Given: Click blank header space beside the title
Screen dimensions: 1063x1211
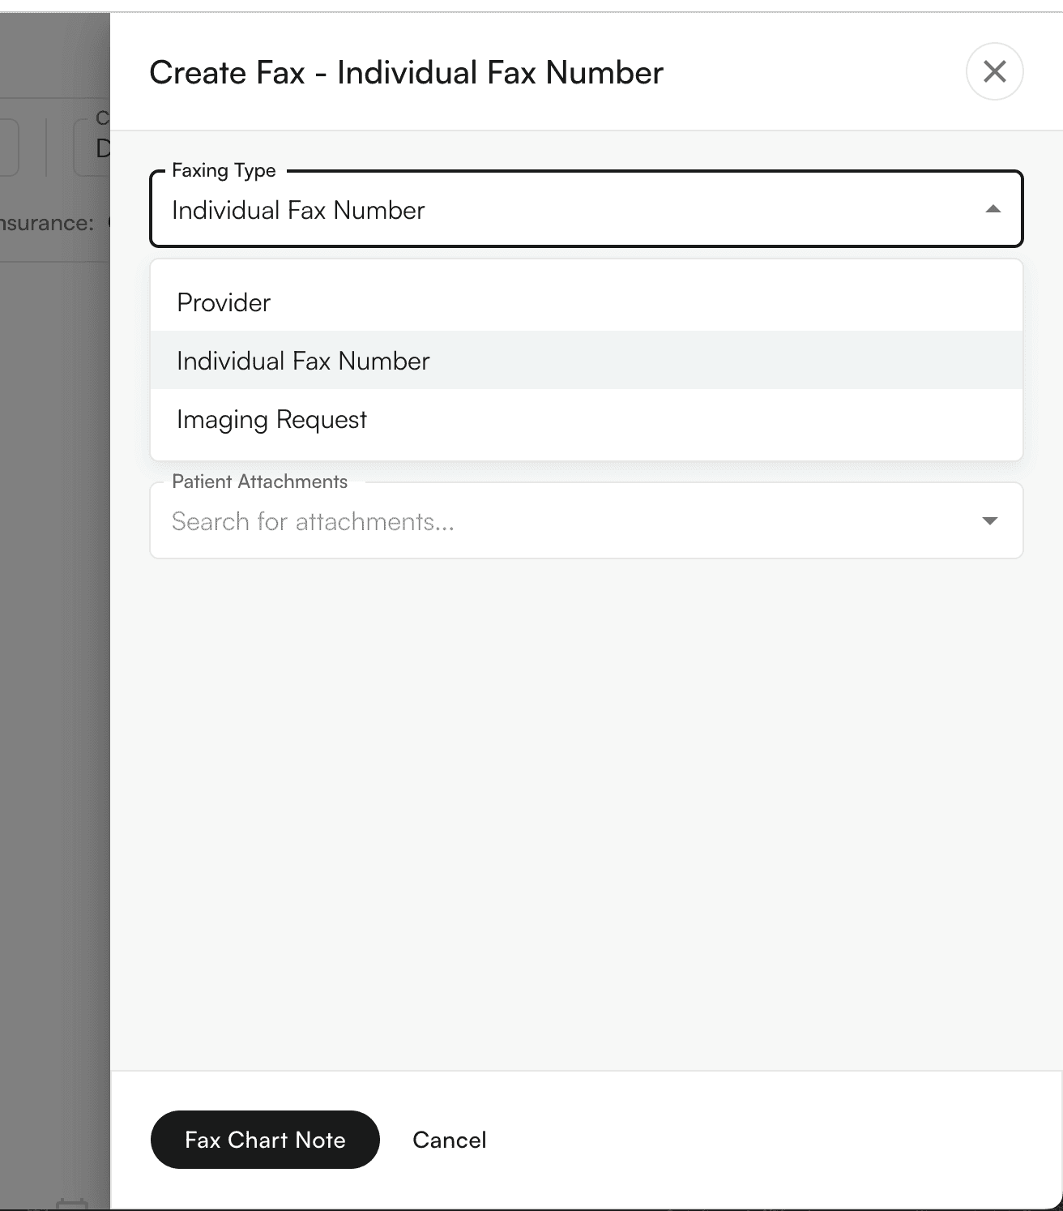Looking at the screenshot, I should pyautogui.click(x=810, y=71).
